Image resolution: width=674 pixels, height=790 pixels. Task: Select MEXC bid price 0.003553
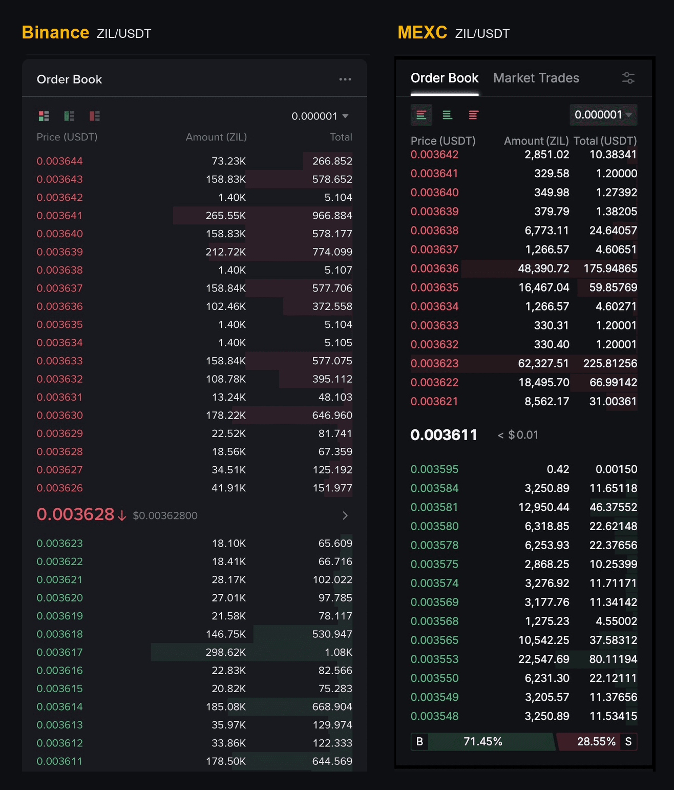coord(434,659)
